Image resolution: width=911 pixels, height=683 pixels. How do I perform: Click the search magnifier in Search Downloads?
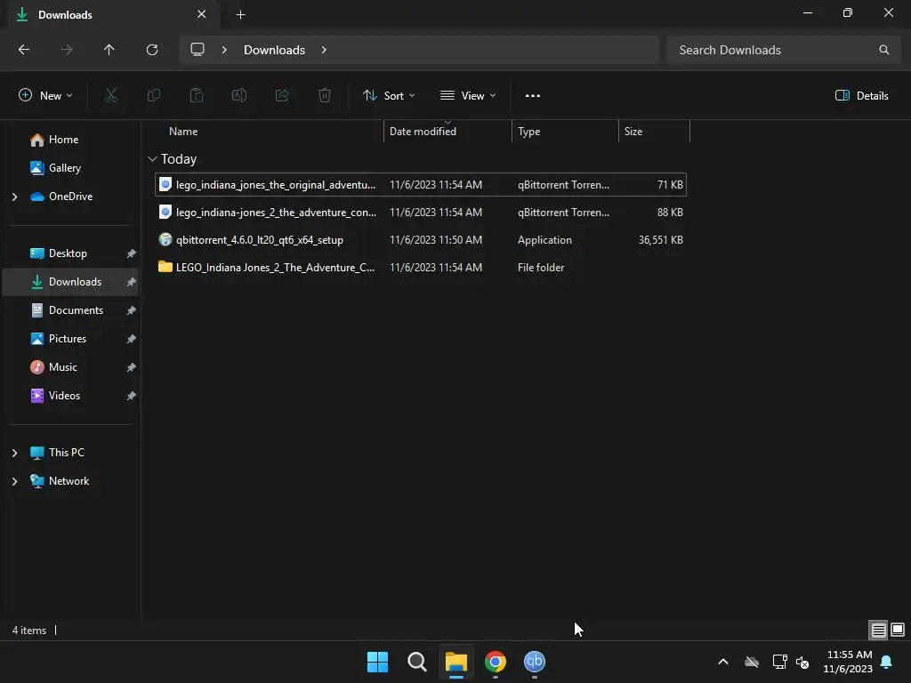pos(883,50)
